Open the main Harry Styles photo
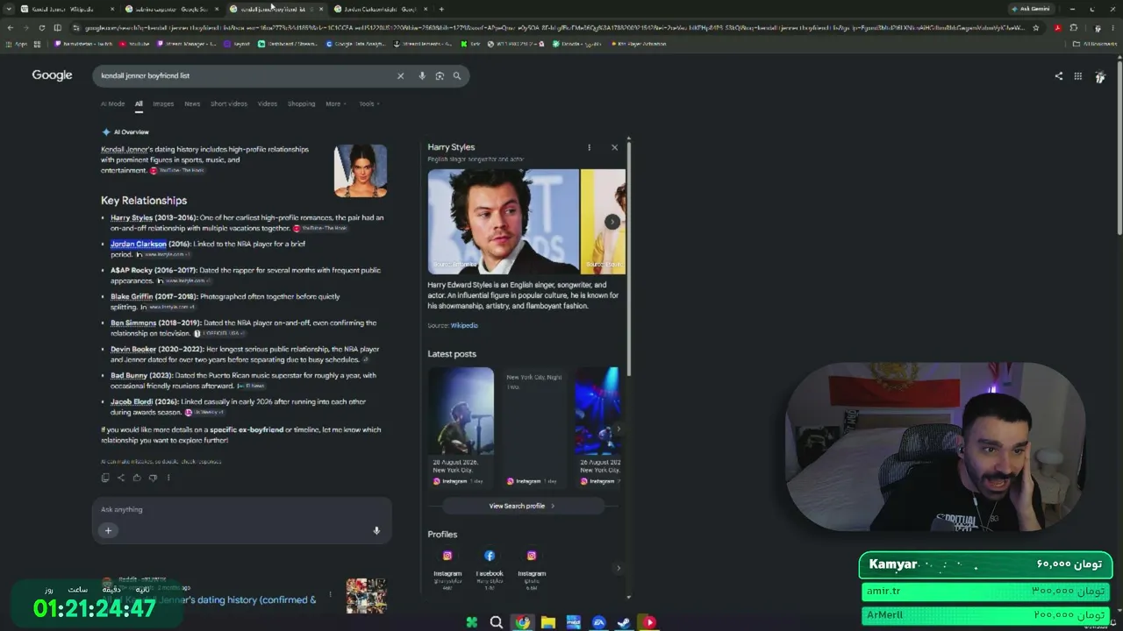1123x631 pixels. pyautogui.click(x=504, y=222)
